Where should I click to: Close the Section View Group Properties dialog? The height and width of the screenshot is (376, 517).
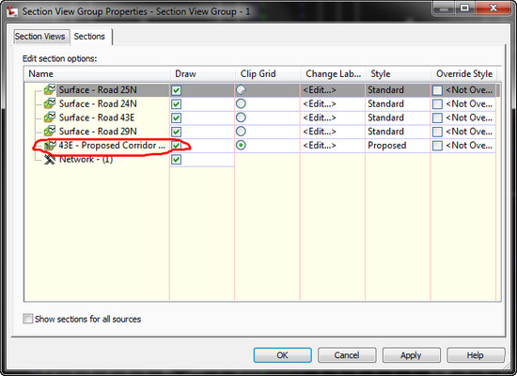(x=493, y=8)
